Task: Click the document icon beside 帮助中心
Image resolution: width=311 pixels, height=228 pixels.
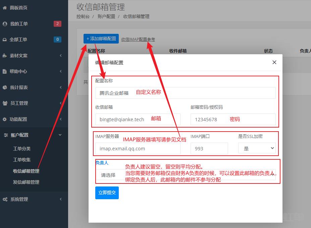Action: 5,71
